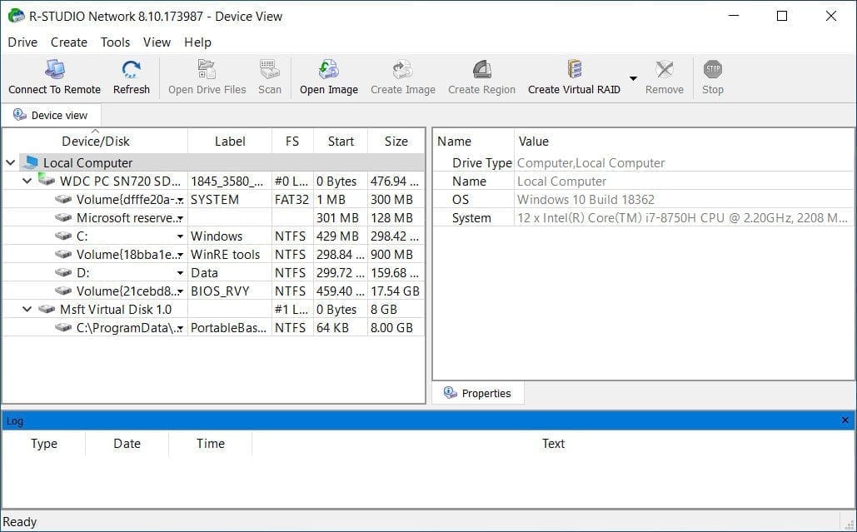
Task: Sort by the Device/Disk column header
Action: point(96,141)
